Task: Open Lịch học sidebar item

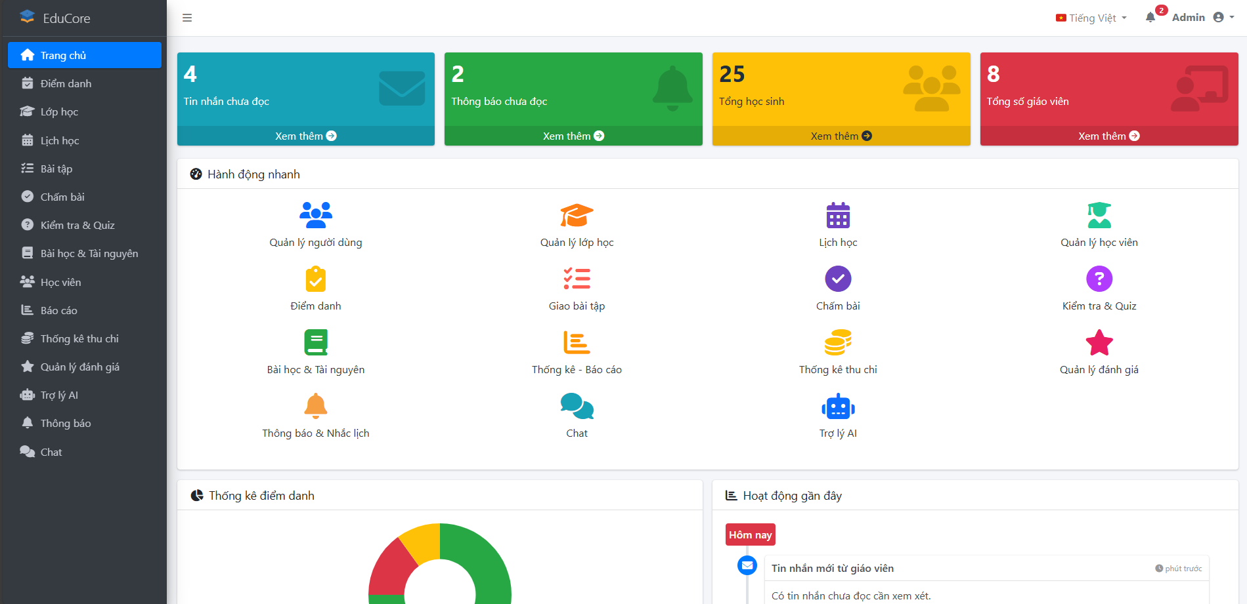Action: pos(85,140)
